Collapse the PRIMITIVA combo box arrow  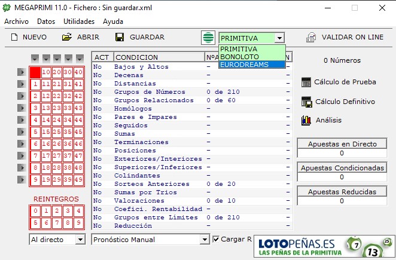279,38
